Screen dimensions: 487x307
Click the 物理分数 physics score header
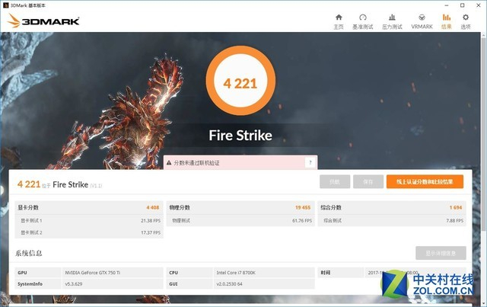240,207
